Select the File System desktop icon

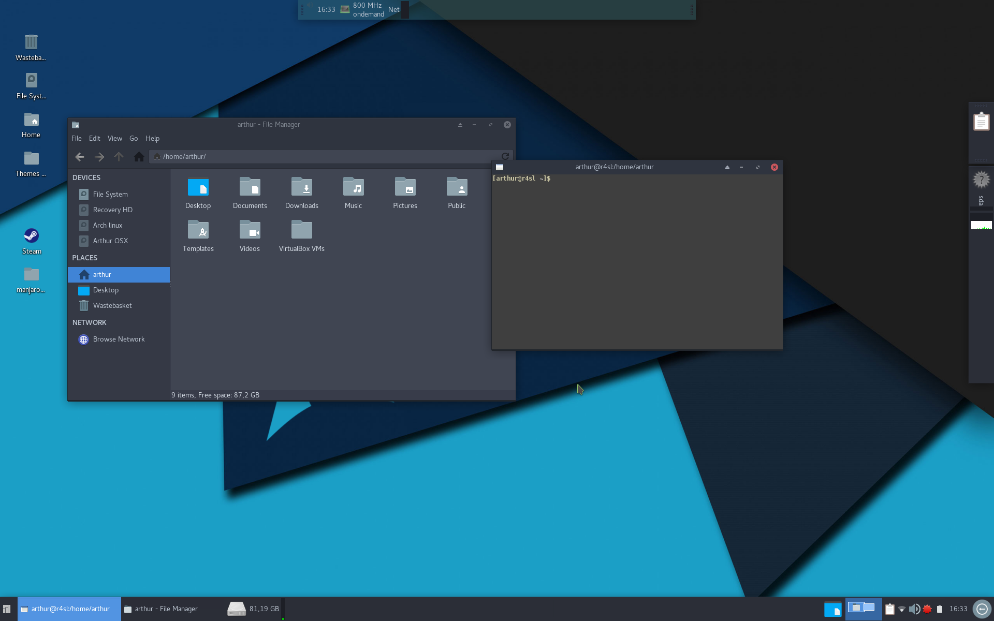tap(31, 85)
